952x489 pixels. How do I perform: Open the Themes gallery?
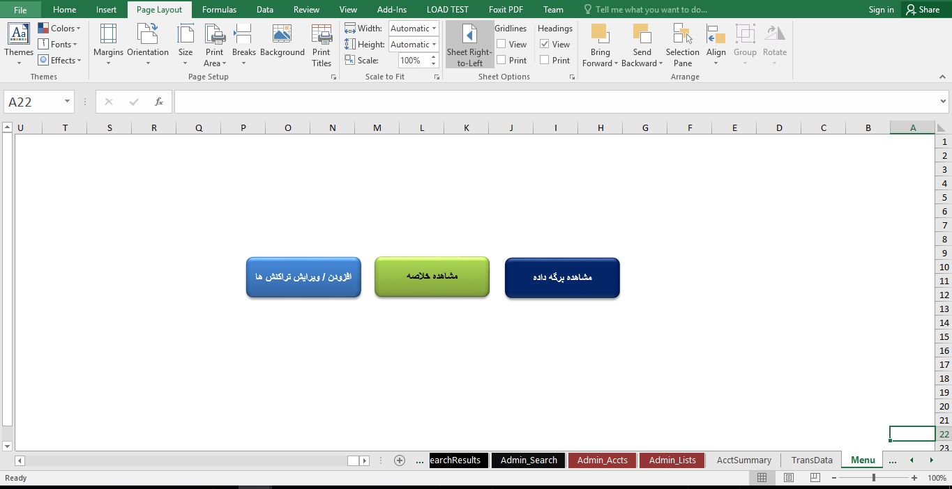pos(19,43)
